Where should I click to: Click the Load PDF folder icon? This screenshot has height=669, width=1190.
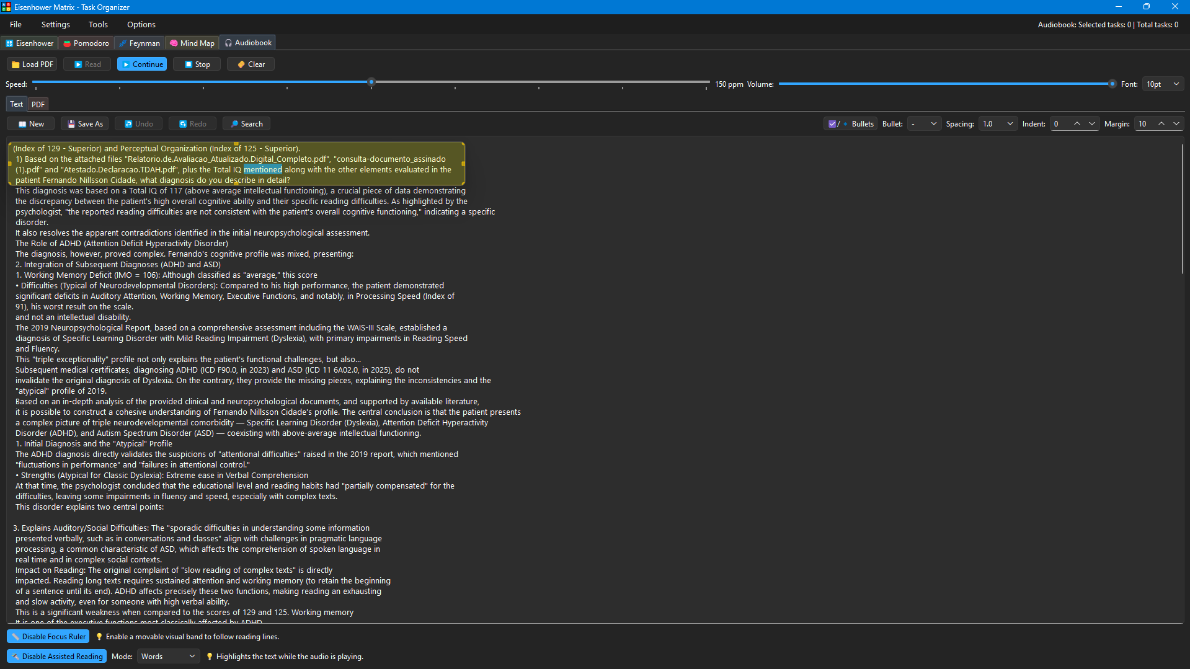click(16, 64)
